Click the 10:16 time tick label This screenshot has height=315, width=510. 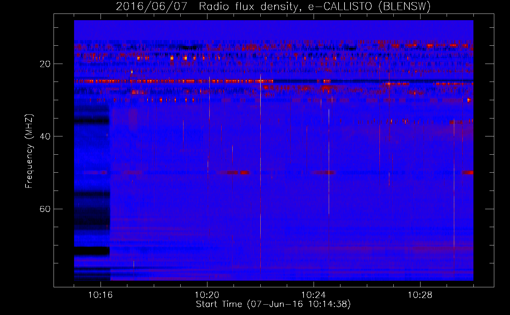click(x=100, y=295)
